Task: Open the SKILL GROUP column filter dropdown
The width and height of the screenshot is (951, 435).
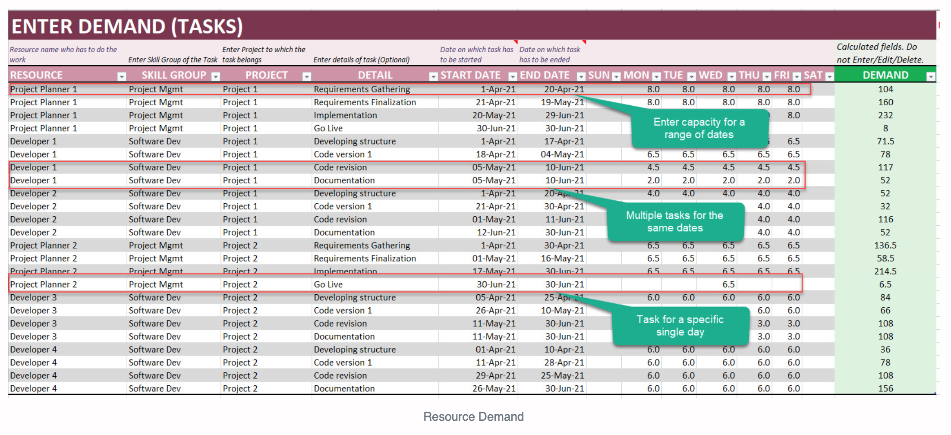Action: tap(216, 76)
